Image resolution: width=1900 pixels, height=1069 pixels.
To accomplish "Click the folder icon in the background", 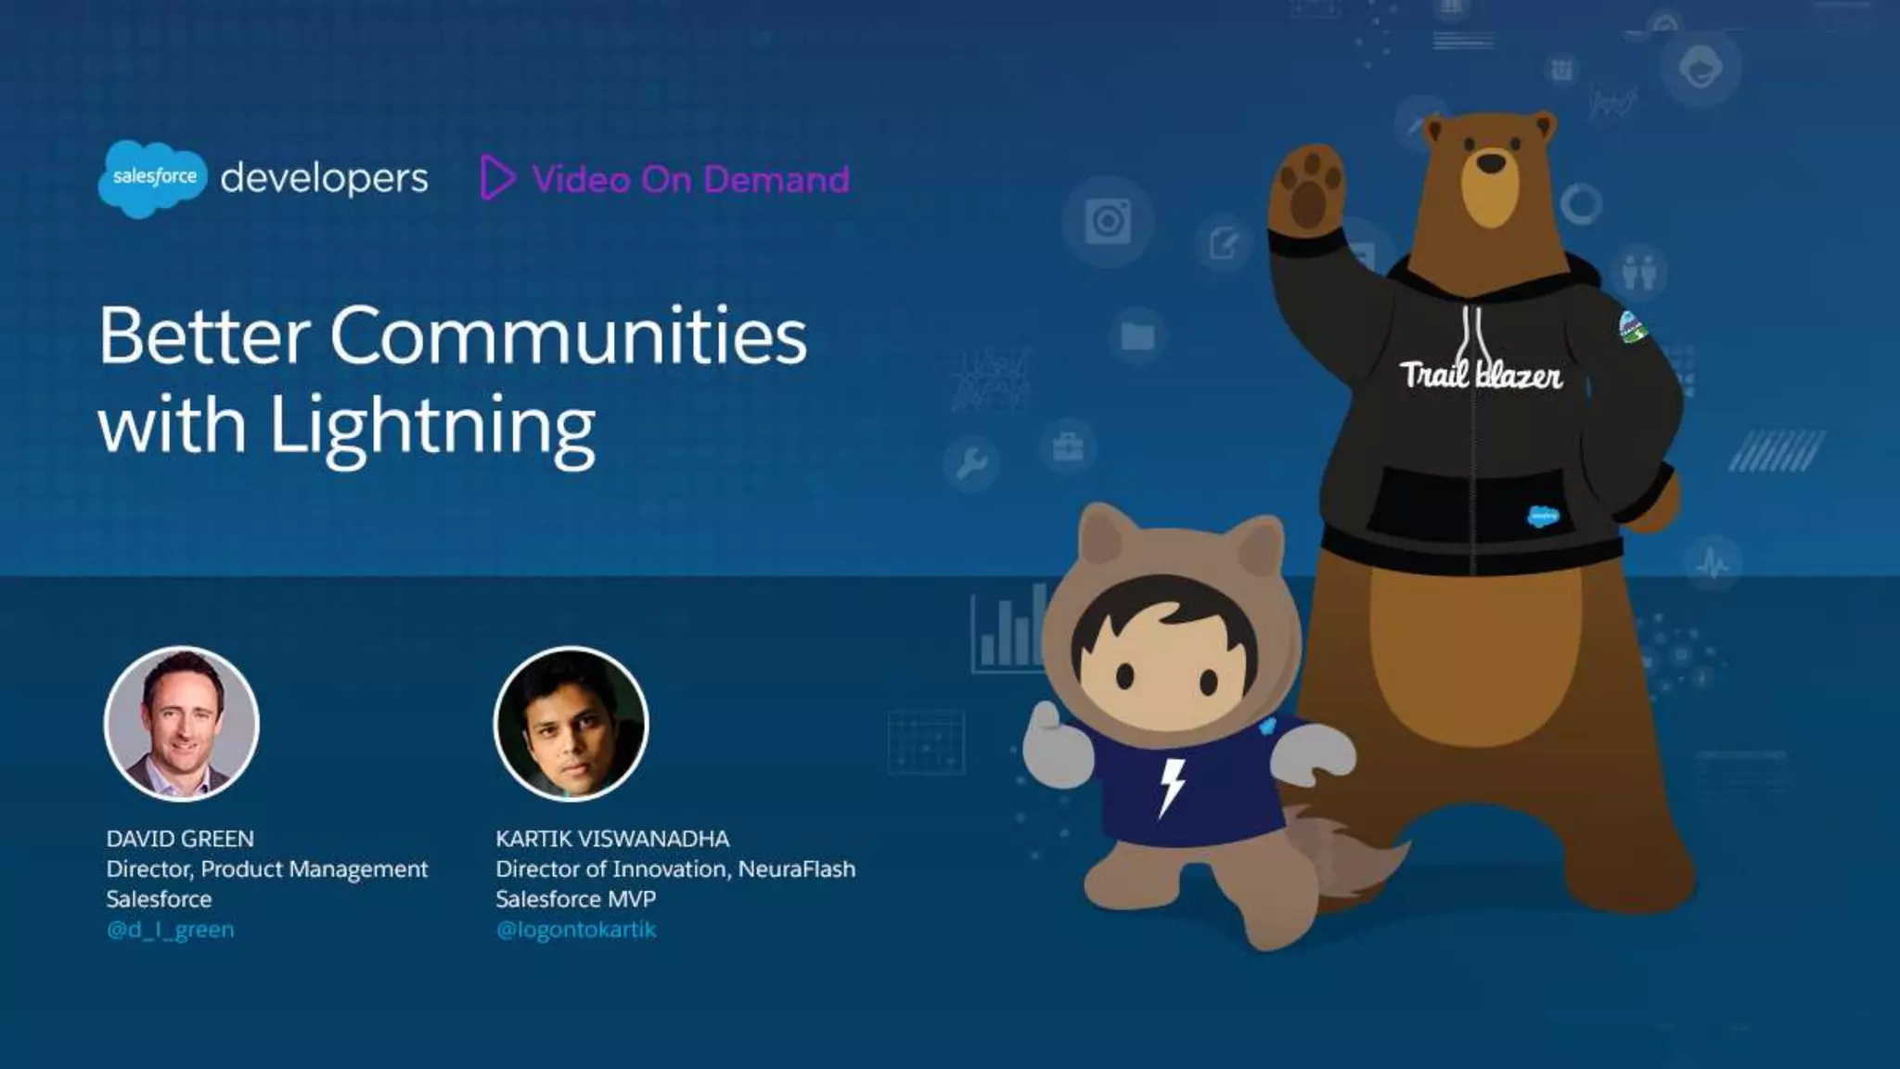I will click(x=1137, y=335).
